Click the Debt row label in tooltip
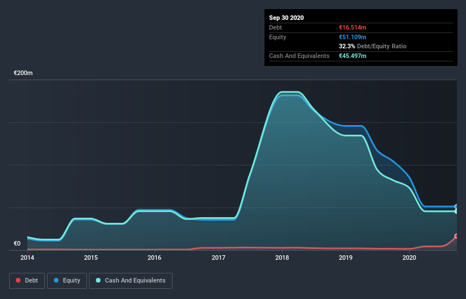 [x=275, y=27]
